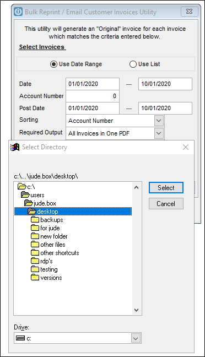Screen dimensions: 205x357
Task: Click the other files folder icon
Action: [35, 244]
